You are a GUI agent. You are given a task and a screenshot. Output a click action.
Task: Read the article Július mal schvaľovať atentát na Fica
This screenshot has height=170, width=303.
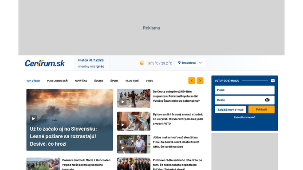tap(176, 142)
